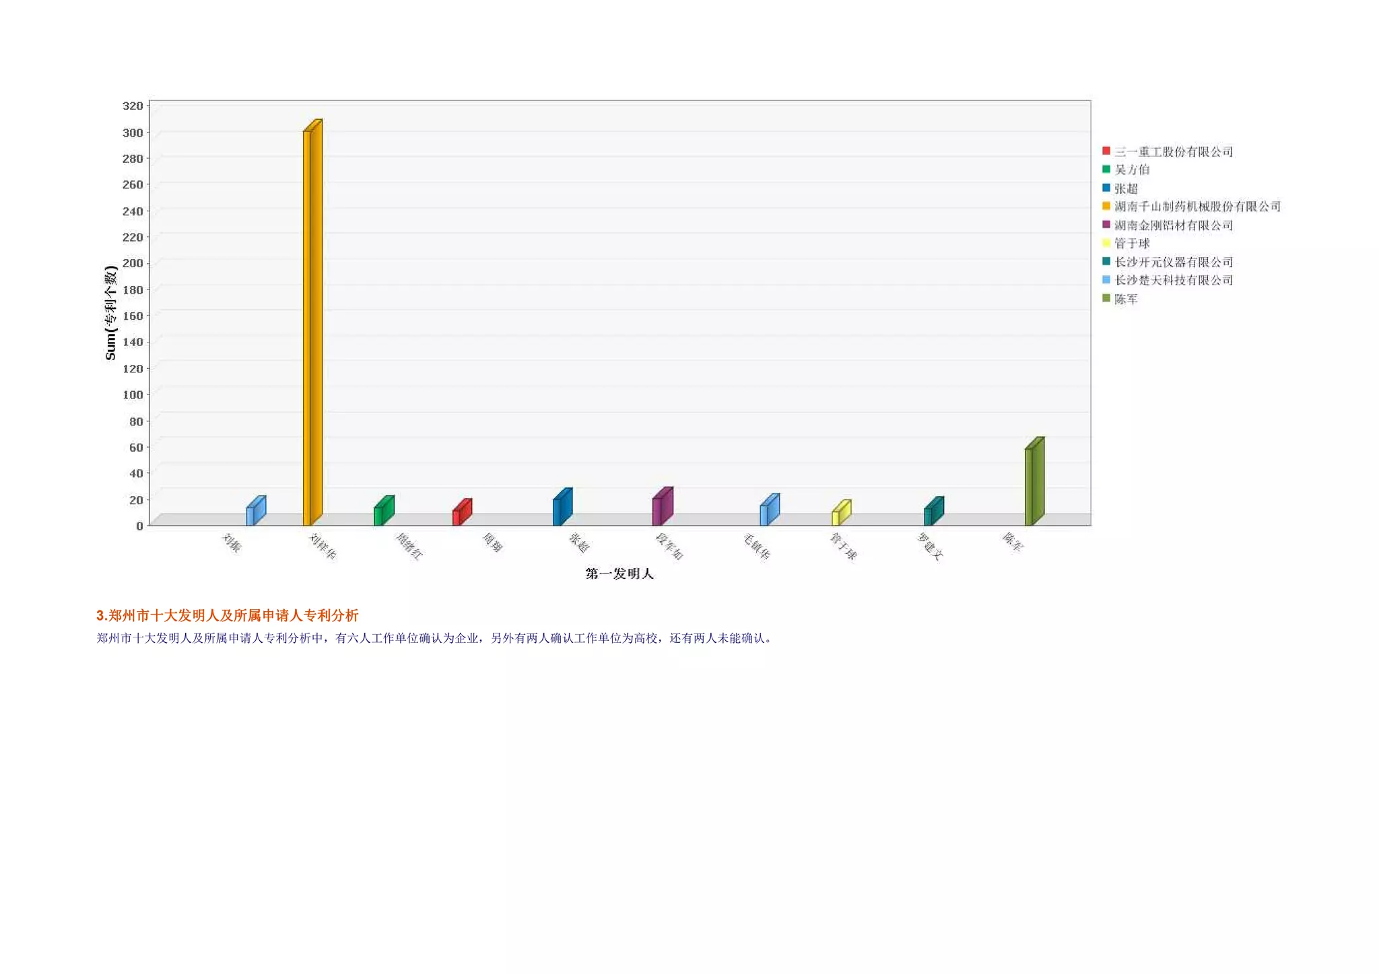Click the green 周绪红 bar
The height and width of the screenshot is (974, 1379).
pos(383,512)
